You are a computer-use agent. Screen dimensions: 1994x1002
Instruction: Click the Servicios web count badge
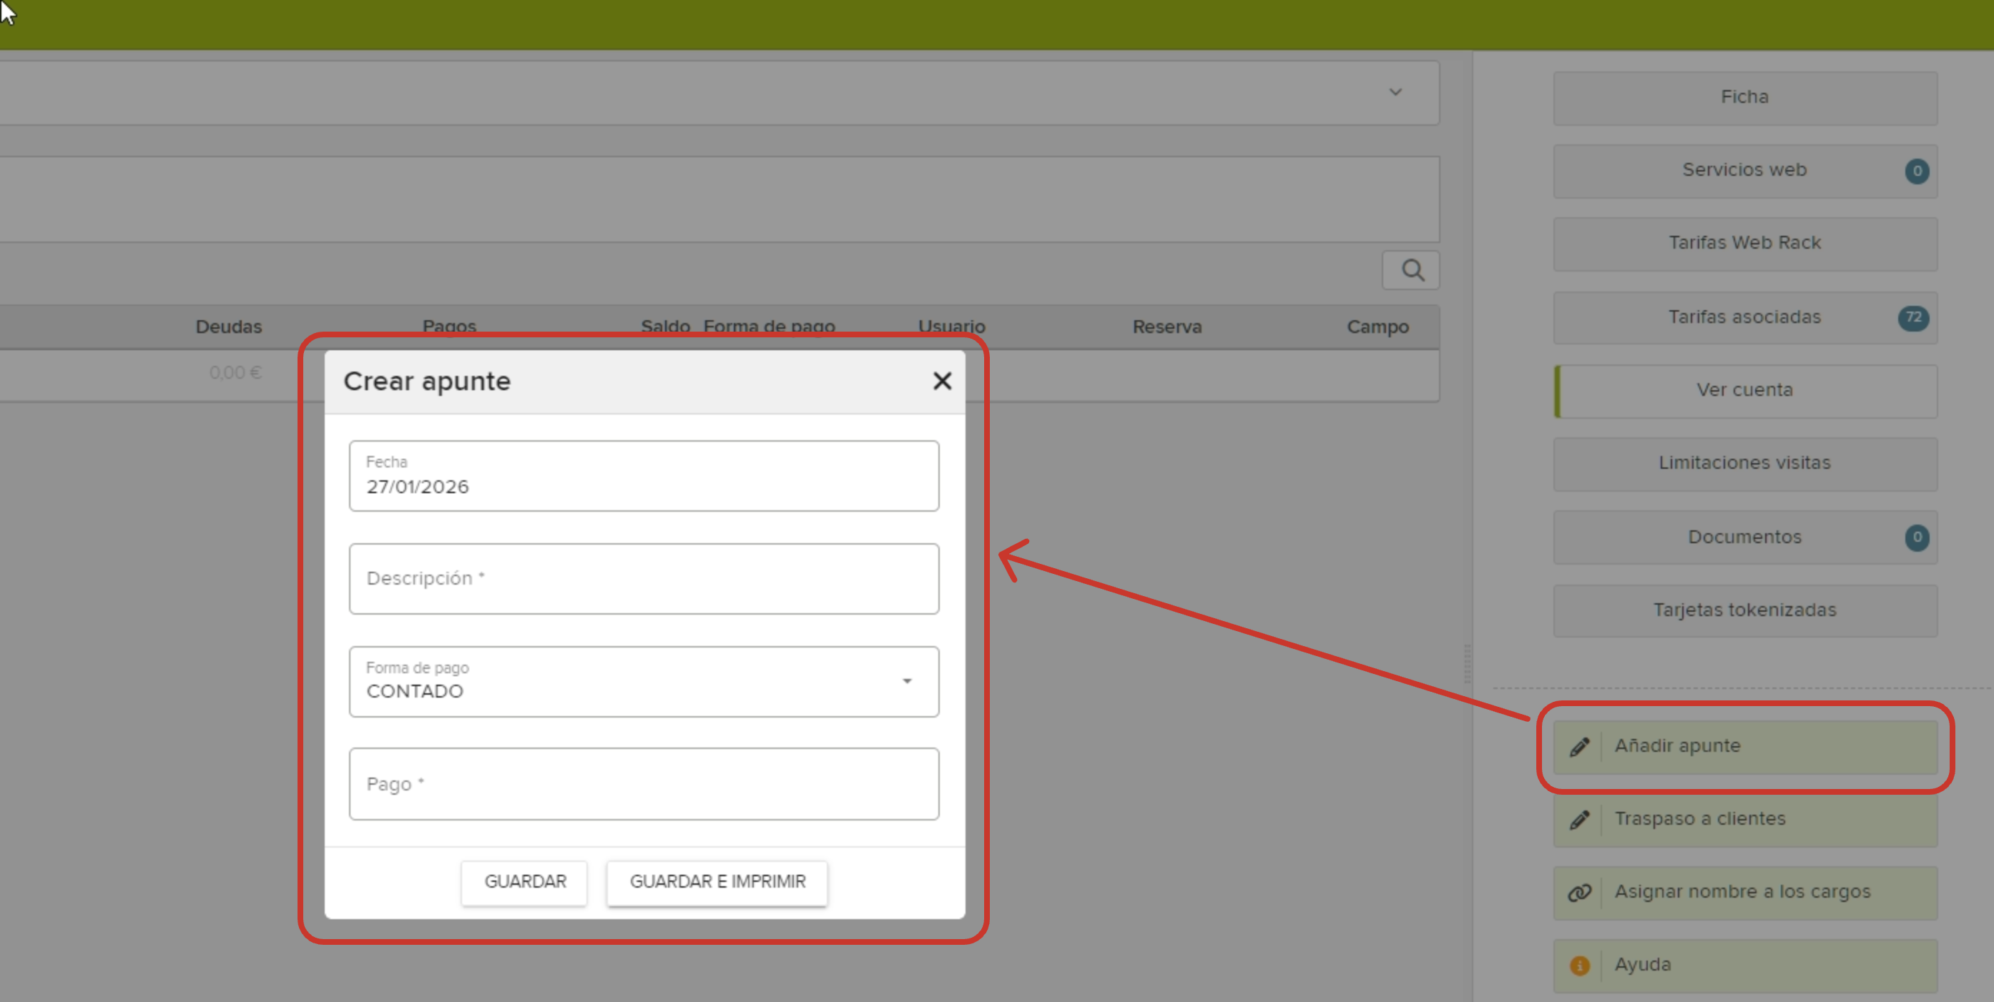coord(1916,171)
